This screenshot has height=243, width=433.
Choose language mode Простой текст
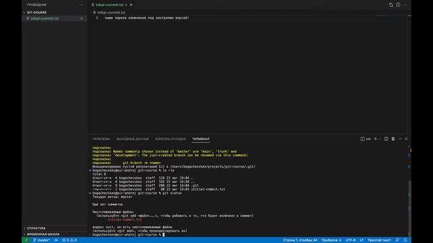379,240
